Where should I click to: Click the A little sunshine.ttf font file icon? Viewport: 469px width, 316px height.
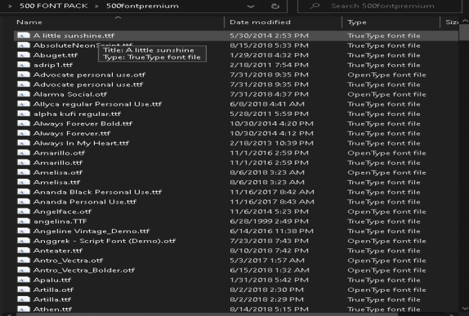point(23,35)
